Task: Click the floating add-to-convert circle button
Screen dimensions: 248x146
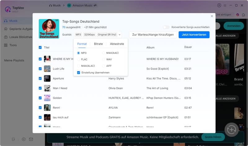Action: pos(231,130)
